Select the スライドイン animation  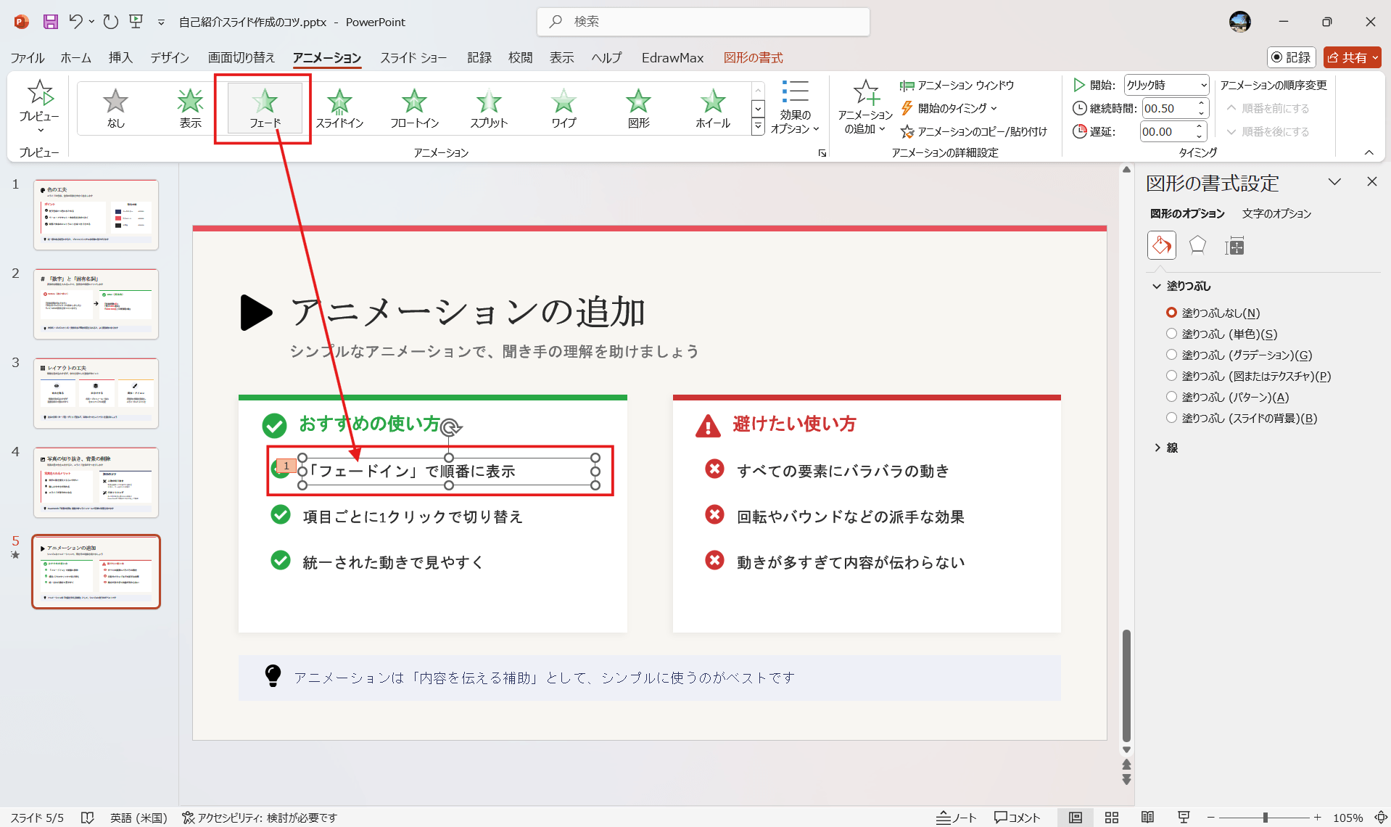pyautogui.click(x=339, y=107)
